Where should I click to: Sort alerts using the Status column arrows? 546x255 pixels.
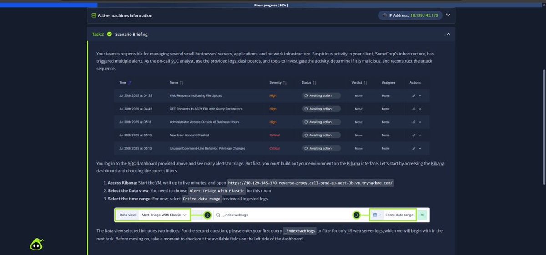[314, 83]
